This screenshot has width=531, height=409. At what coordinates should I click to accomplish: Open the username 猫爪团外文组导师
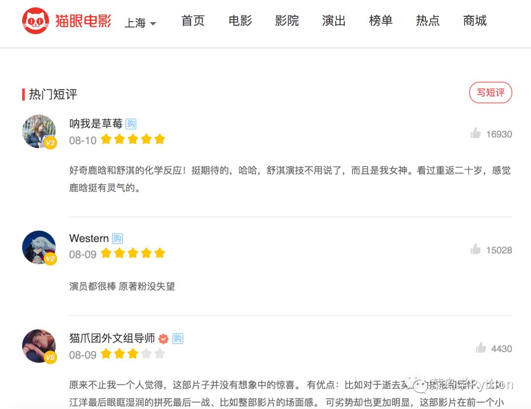pyautogui.click(x=112, y=338)
